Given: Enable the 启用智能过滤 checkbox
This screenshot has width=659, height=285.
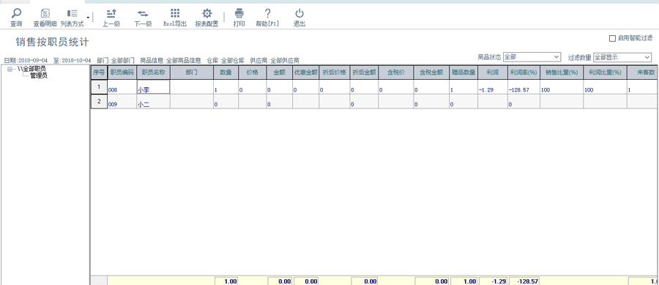Looking at the screenshot, I should coord(612,39).
